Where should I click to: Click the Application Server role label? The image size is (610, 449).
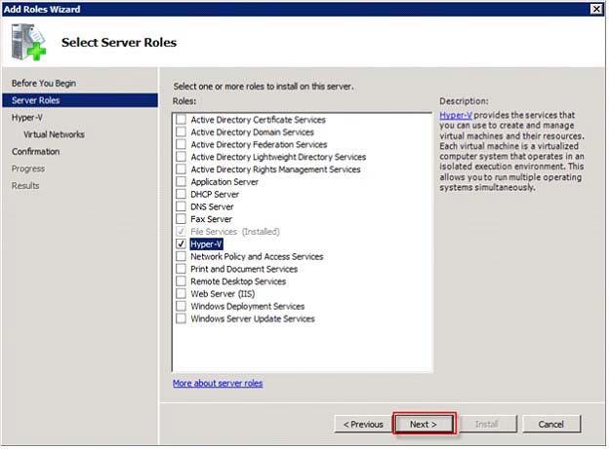click(x=224, y=181)
